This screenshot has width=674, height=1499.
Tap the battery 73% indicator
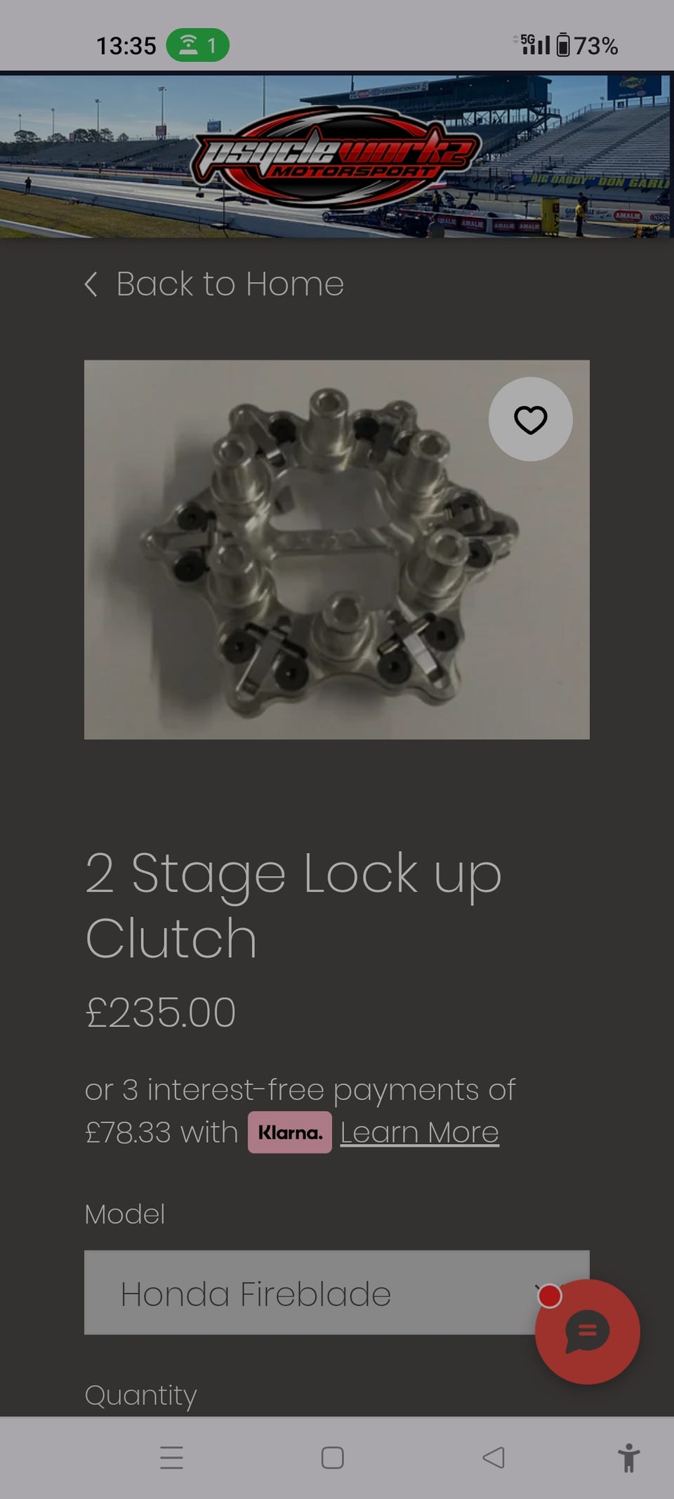pyautogui.click(x=588, y=45)
